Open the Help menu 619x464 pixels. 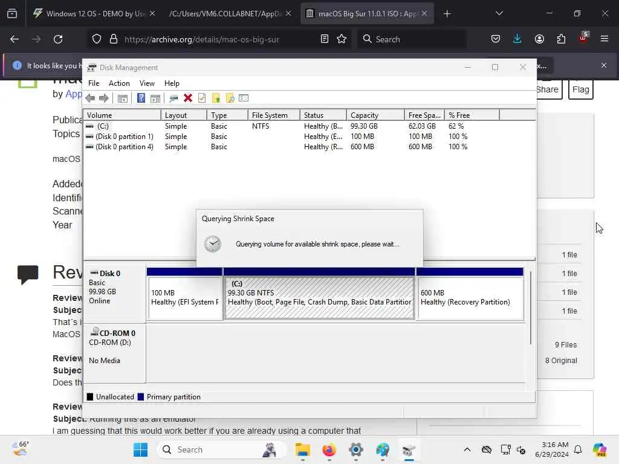(172, 83)
